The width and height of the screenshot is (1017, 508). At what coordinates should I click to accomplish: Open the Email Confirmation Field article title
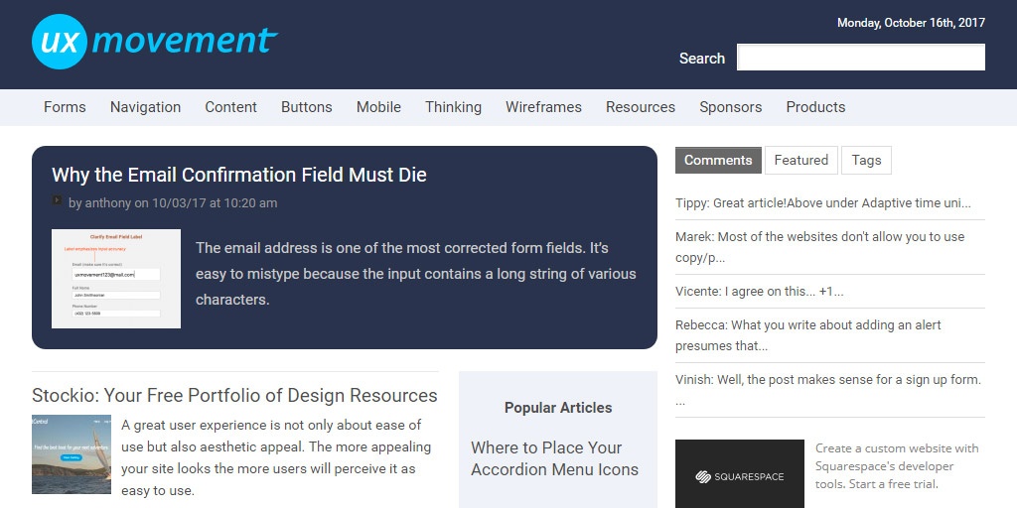pyautogui.click(x=239, y=175)
